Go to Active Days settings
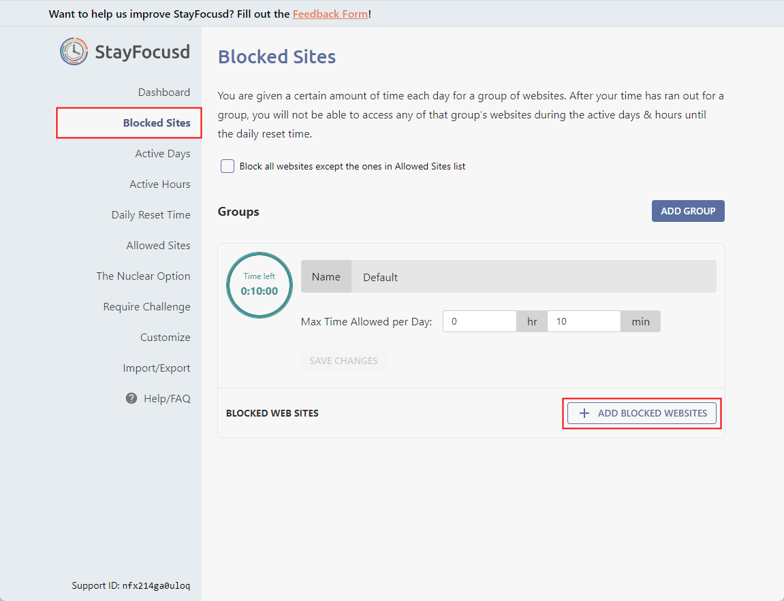 tap(163, 154)
